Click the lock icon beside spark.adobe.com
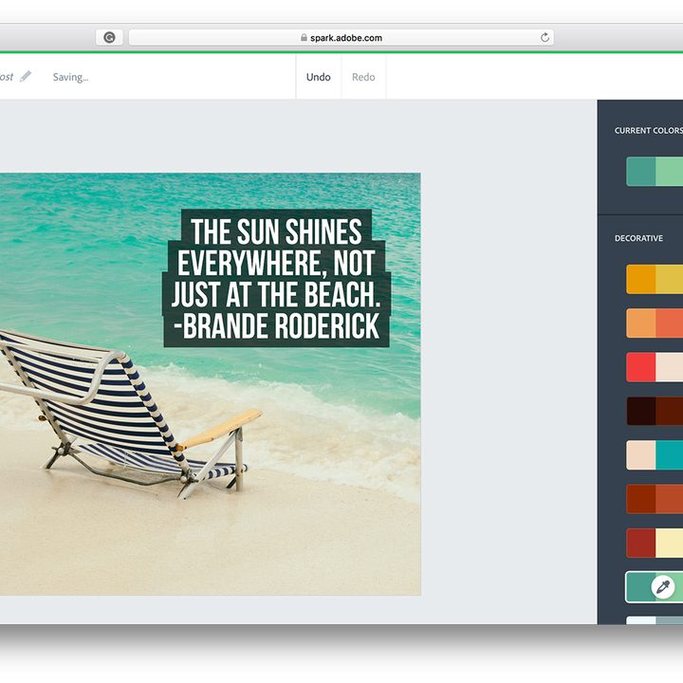This screenshot has height=683, width=683. tap(304, 38)
